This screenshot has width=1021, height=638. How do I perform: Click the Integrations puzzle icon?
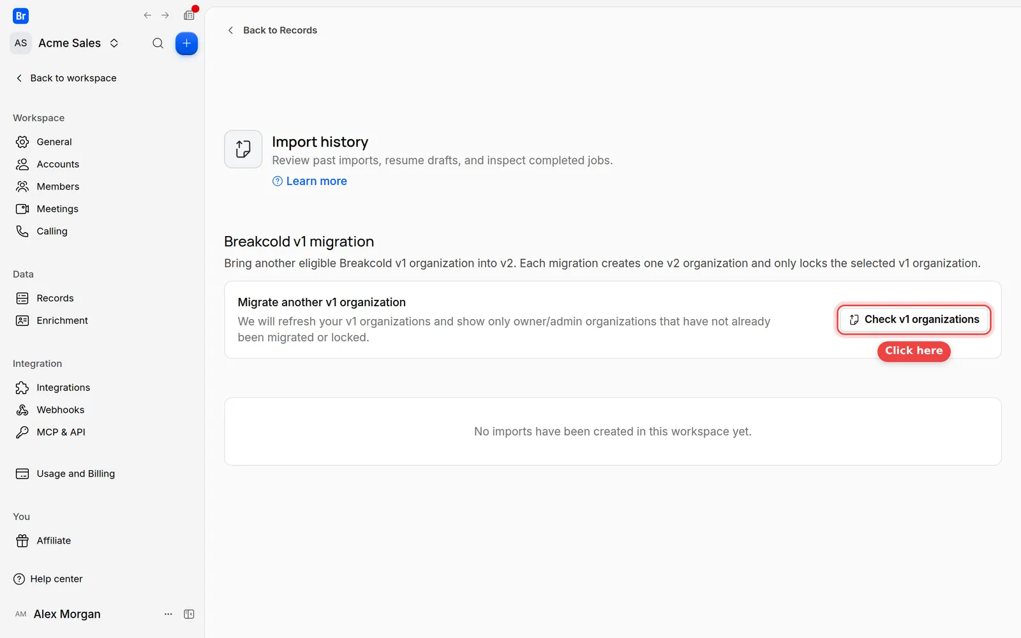click(x=22, y=387)
